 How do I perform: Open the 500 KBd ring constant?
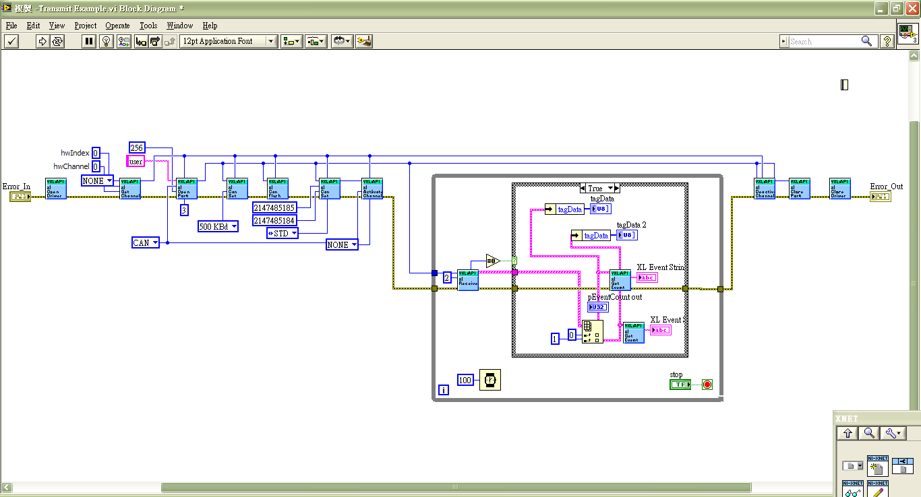point(218,226)
